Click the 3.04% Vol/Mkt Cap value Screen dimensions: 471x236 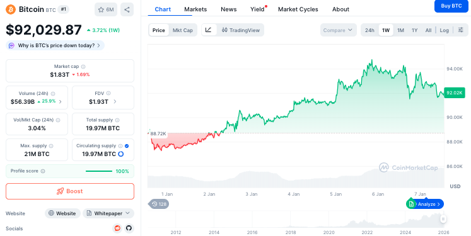(x=37, y=128)
